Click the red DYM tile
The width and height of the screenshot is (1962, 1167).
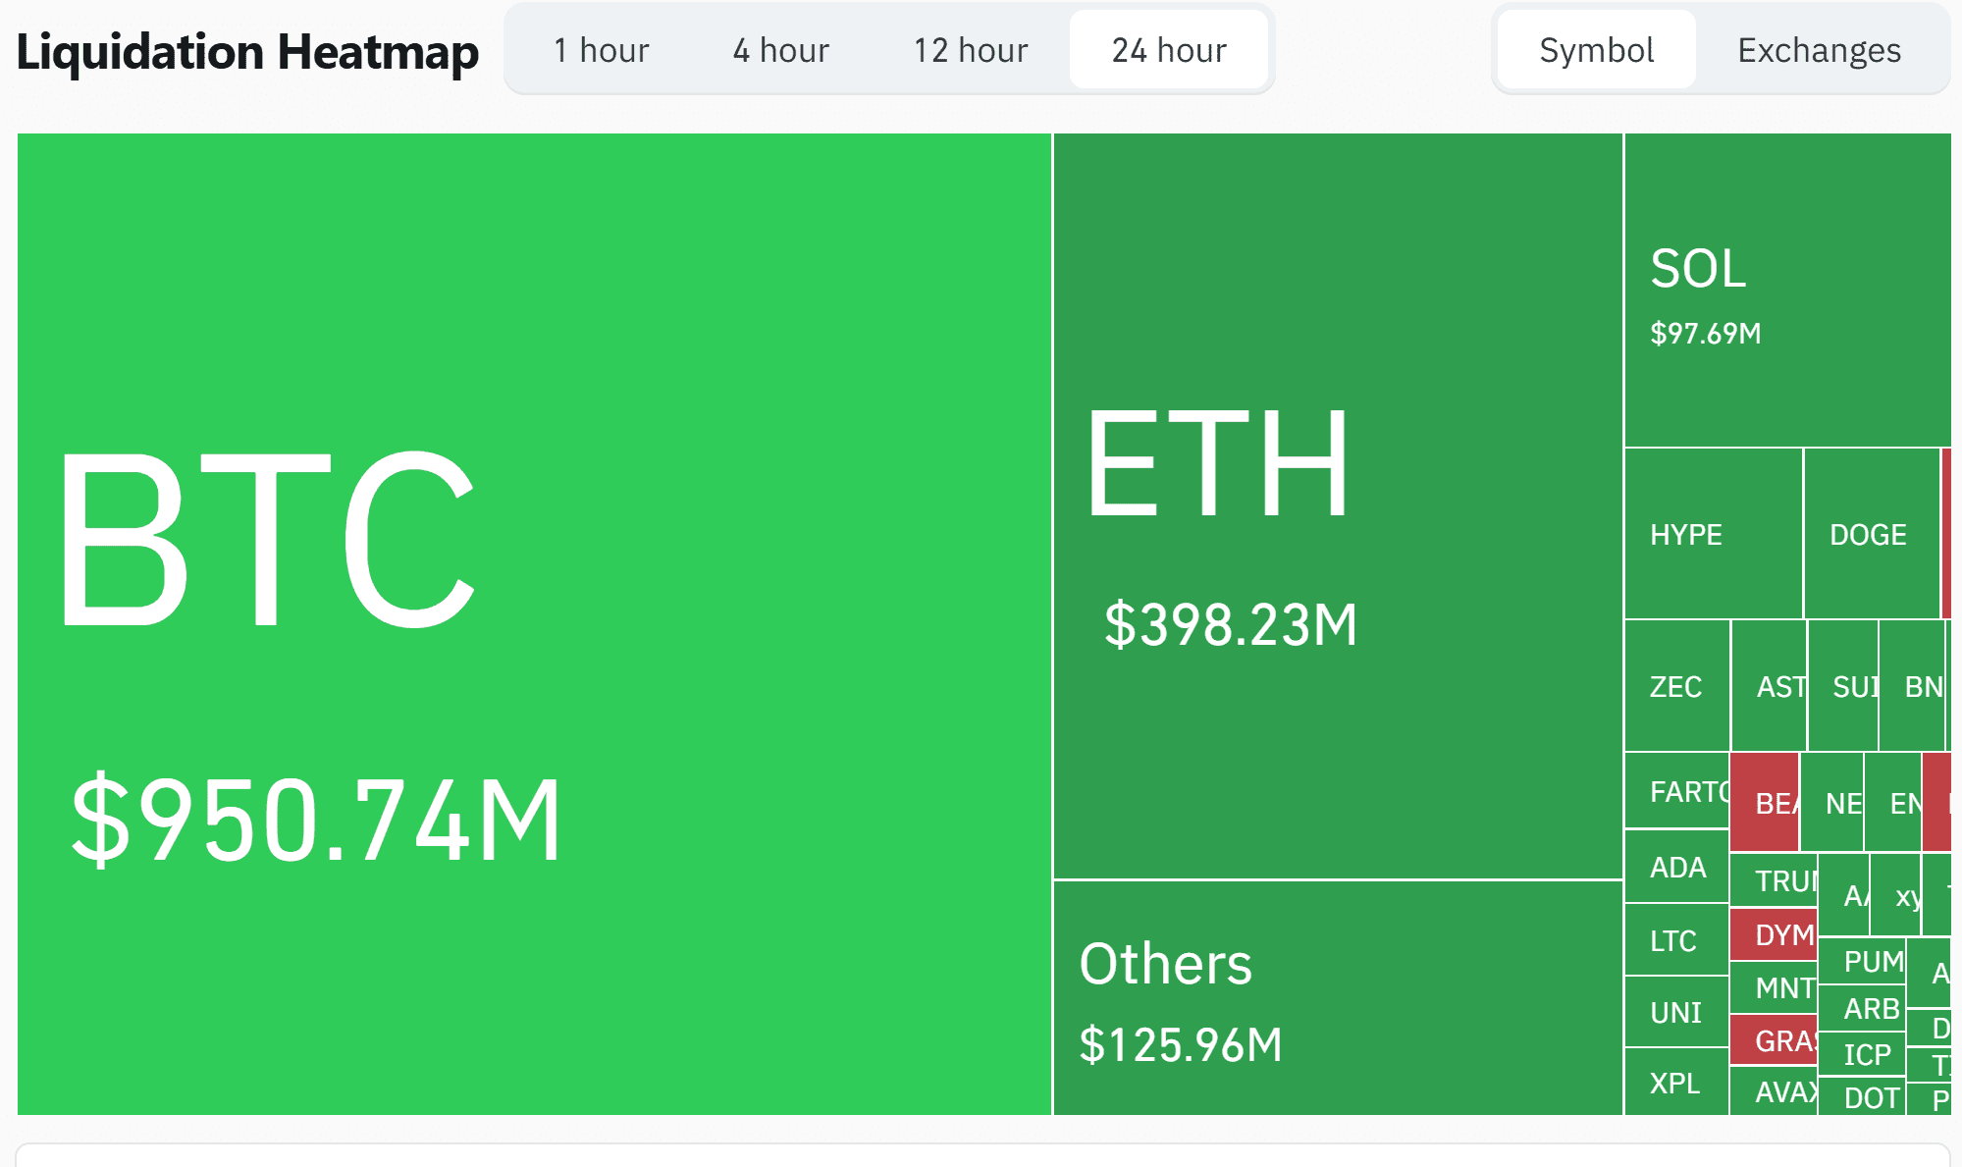click(1773, 934)
